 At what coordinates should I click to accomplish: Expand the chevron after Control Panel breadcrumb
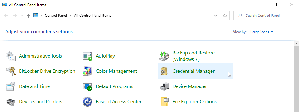point(71,16)
